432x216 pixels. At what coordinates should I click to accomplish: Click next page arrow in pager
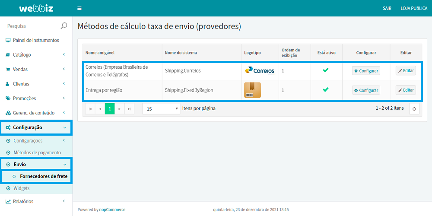120,109
